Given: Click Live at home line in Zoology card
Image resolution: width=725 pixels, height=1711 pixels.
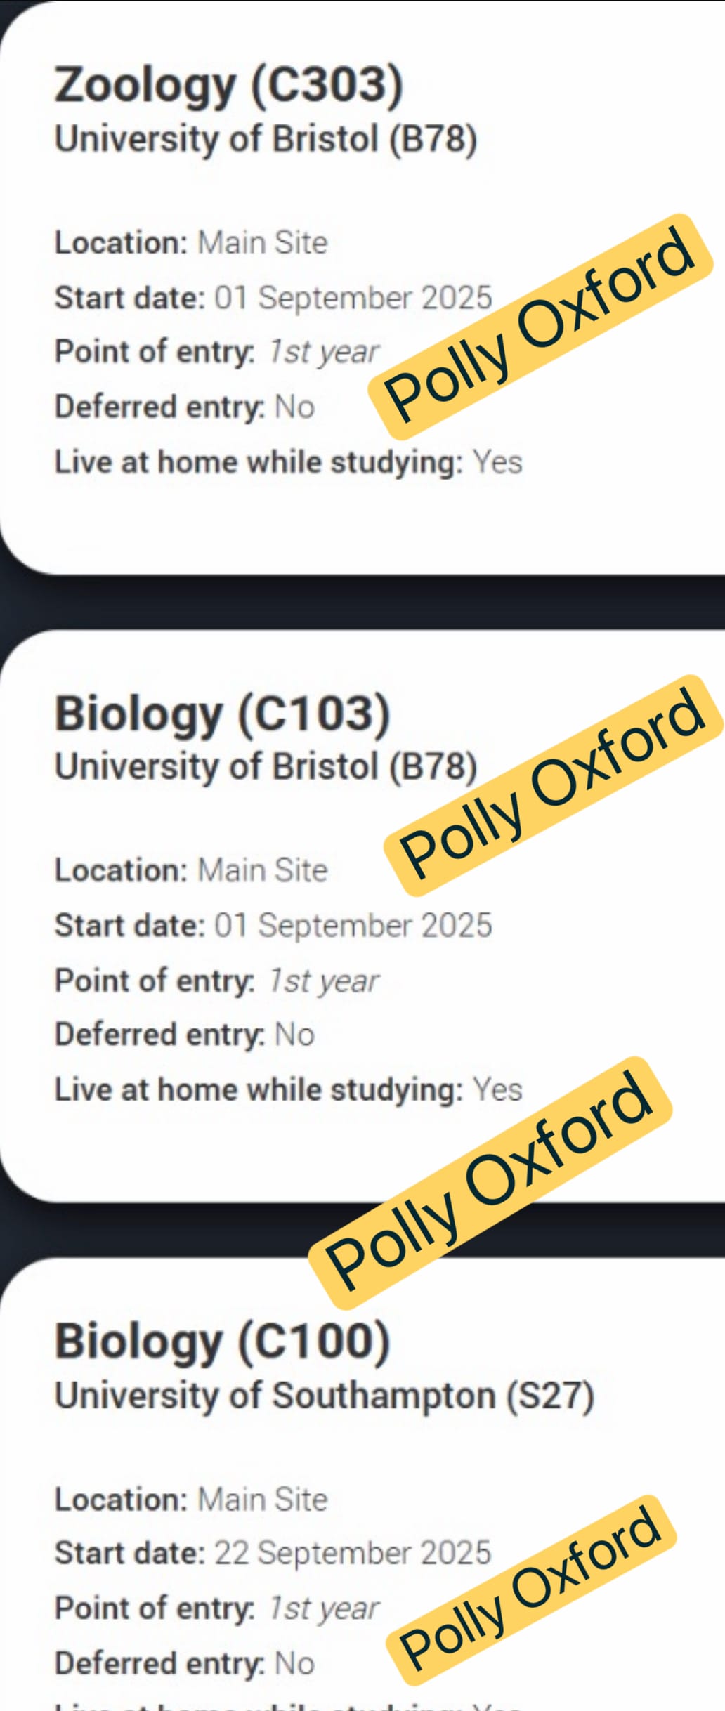Looking at the screenshot, I should pos(289,462).
